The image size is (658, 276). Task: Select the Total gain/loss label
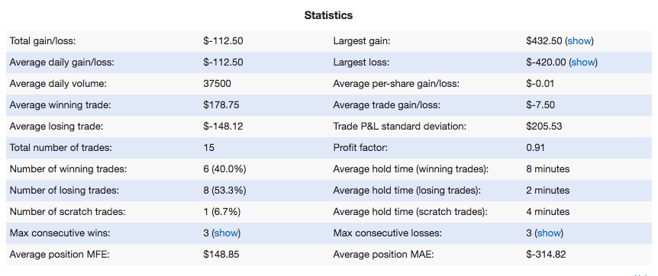click(x=43, y=41)
